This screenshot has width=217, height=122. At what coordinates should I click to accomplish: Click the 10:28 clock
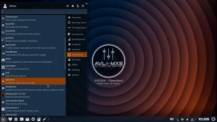click(x=203, y=119)
